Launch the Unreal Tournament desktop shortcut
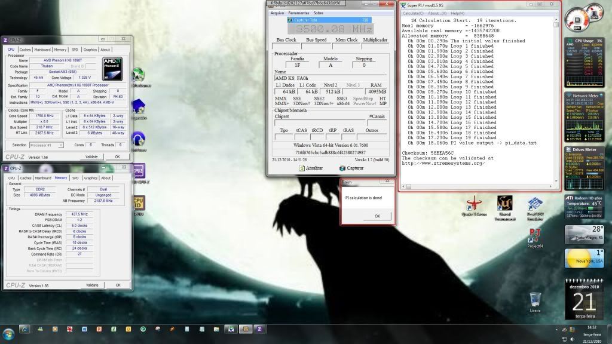Image resolution: width=612 pixels, height=344 pixels. pyautogui.click(x=504, y=208)
